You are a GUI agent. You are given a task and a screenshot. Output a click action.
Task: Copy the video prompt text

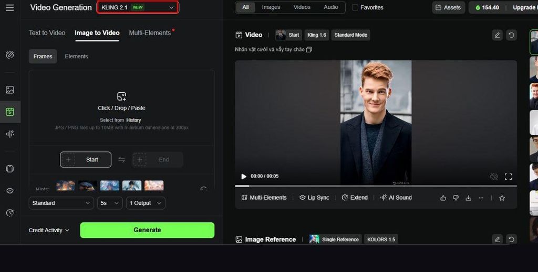pyautogui.click(x=309, y=50)
